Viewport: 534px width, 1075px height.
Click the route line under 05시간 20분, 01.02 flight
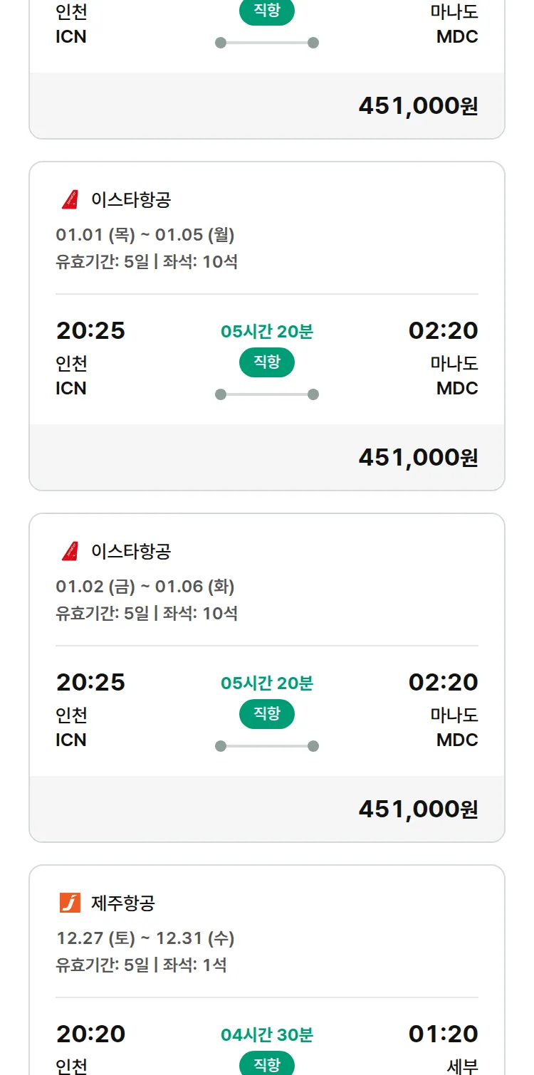coord(267,746)
